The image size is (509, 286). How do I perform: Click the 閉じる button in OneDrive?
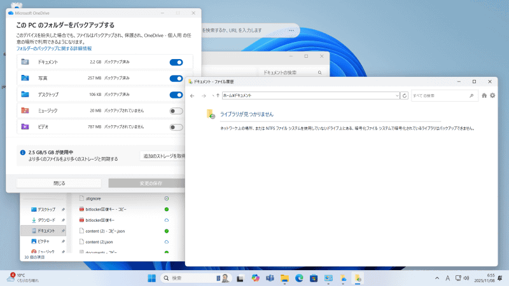tap(59, 183)
